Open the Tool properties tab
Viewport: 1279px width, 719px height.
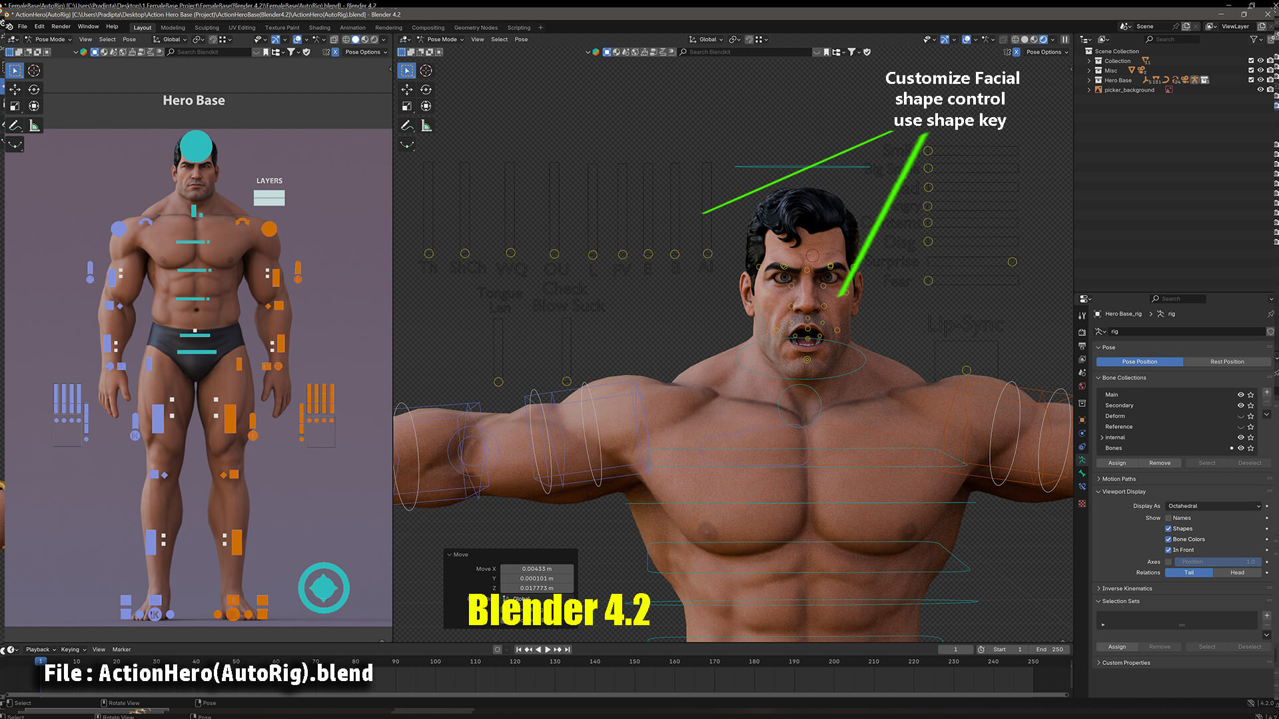click(1082, 315)
